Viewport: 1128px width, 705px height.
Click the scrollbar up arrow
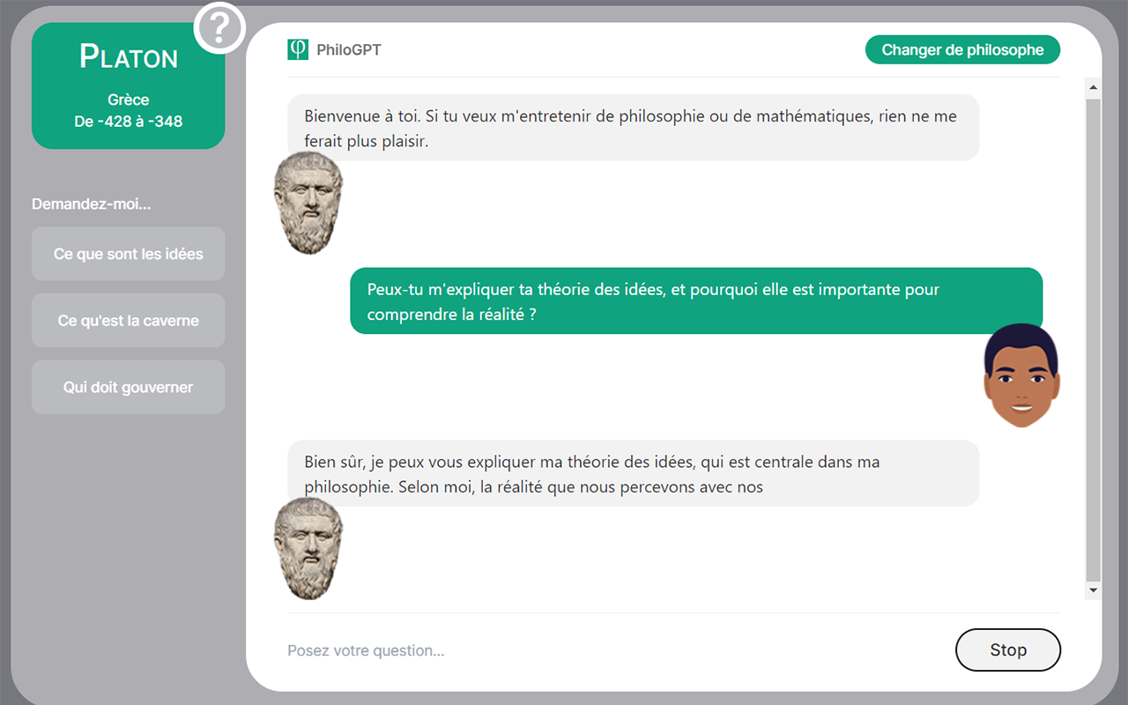pyautogui.click(x=1094, y=87)
